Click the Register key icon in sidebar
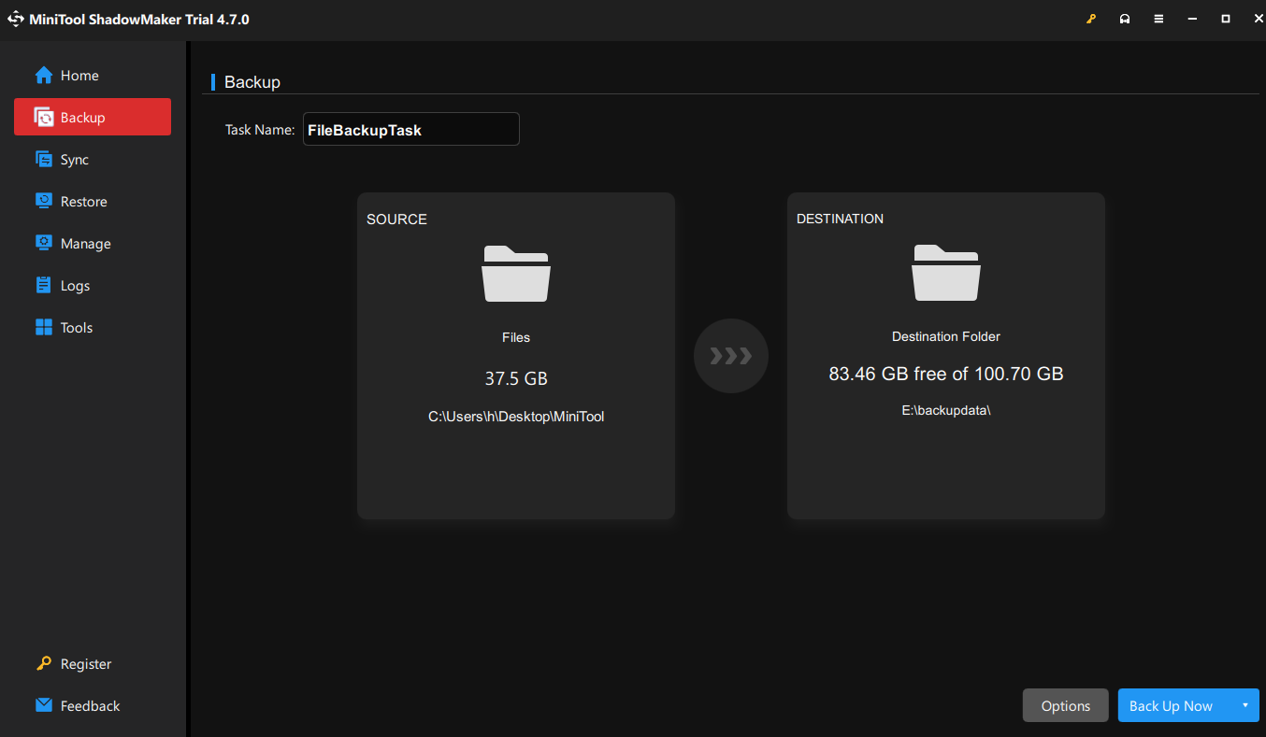 44,664
